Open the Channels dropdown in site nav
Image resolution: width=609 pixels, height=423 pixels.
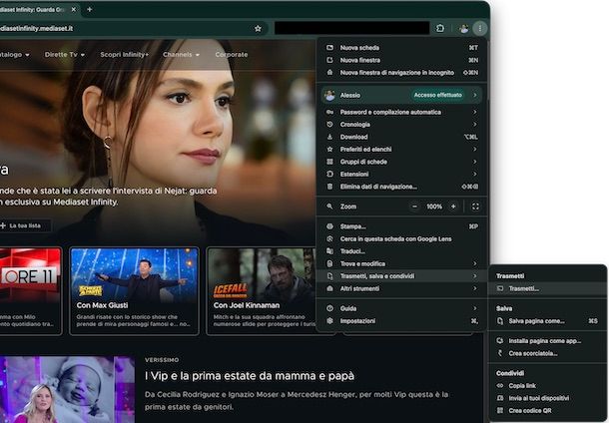point(181,55)
